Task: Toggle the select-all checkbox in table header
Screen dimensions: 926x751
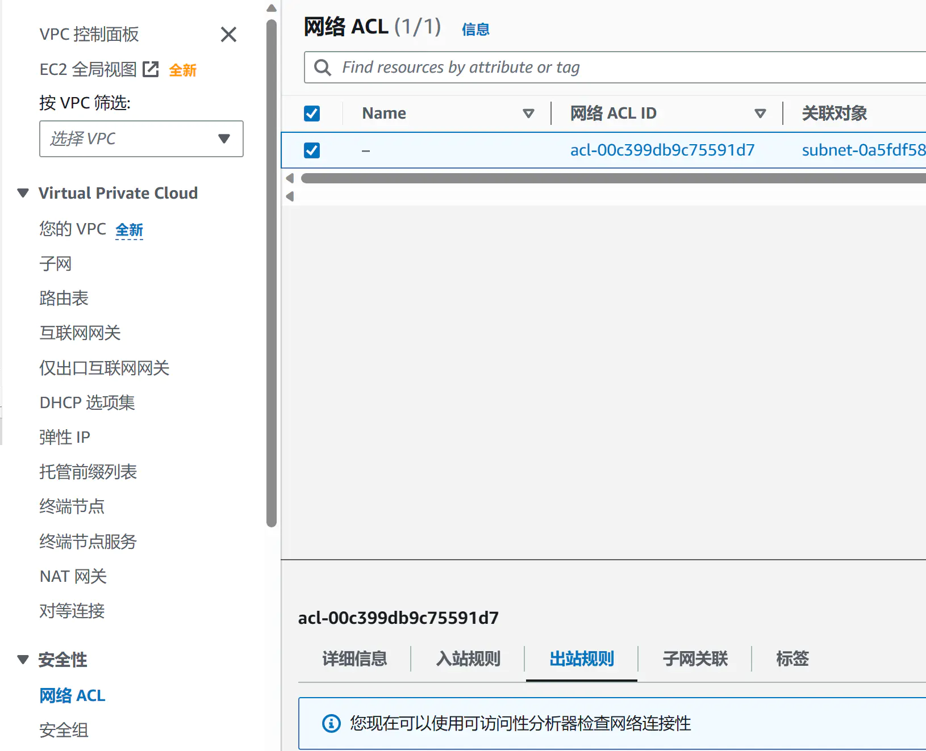Action: [x=312, y=114]
